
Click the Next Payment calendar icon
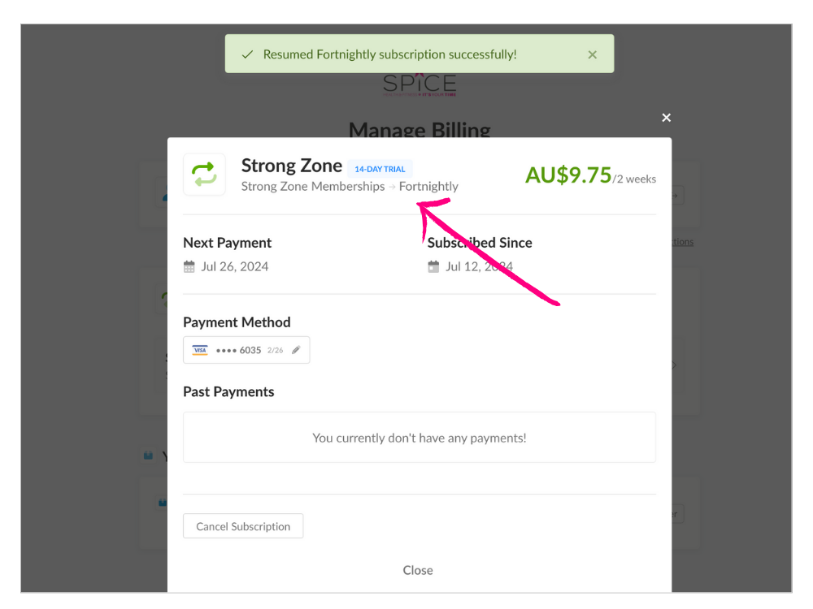coord(189,266)
